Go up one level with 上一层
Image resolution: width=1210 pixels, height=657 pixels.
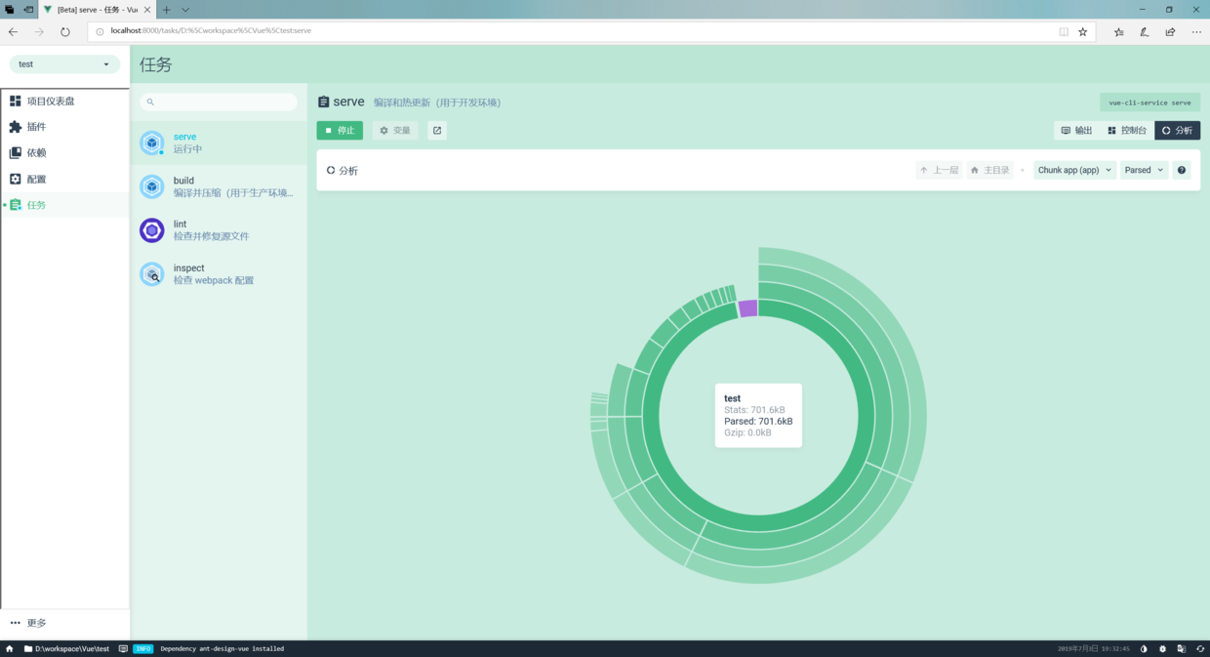coord(939,170)
